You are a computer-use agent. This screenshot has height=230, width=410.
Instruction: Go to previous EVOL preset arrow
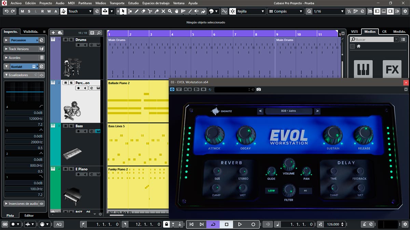260,111
